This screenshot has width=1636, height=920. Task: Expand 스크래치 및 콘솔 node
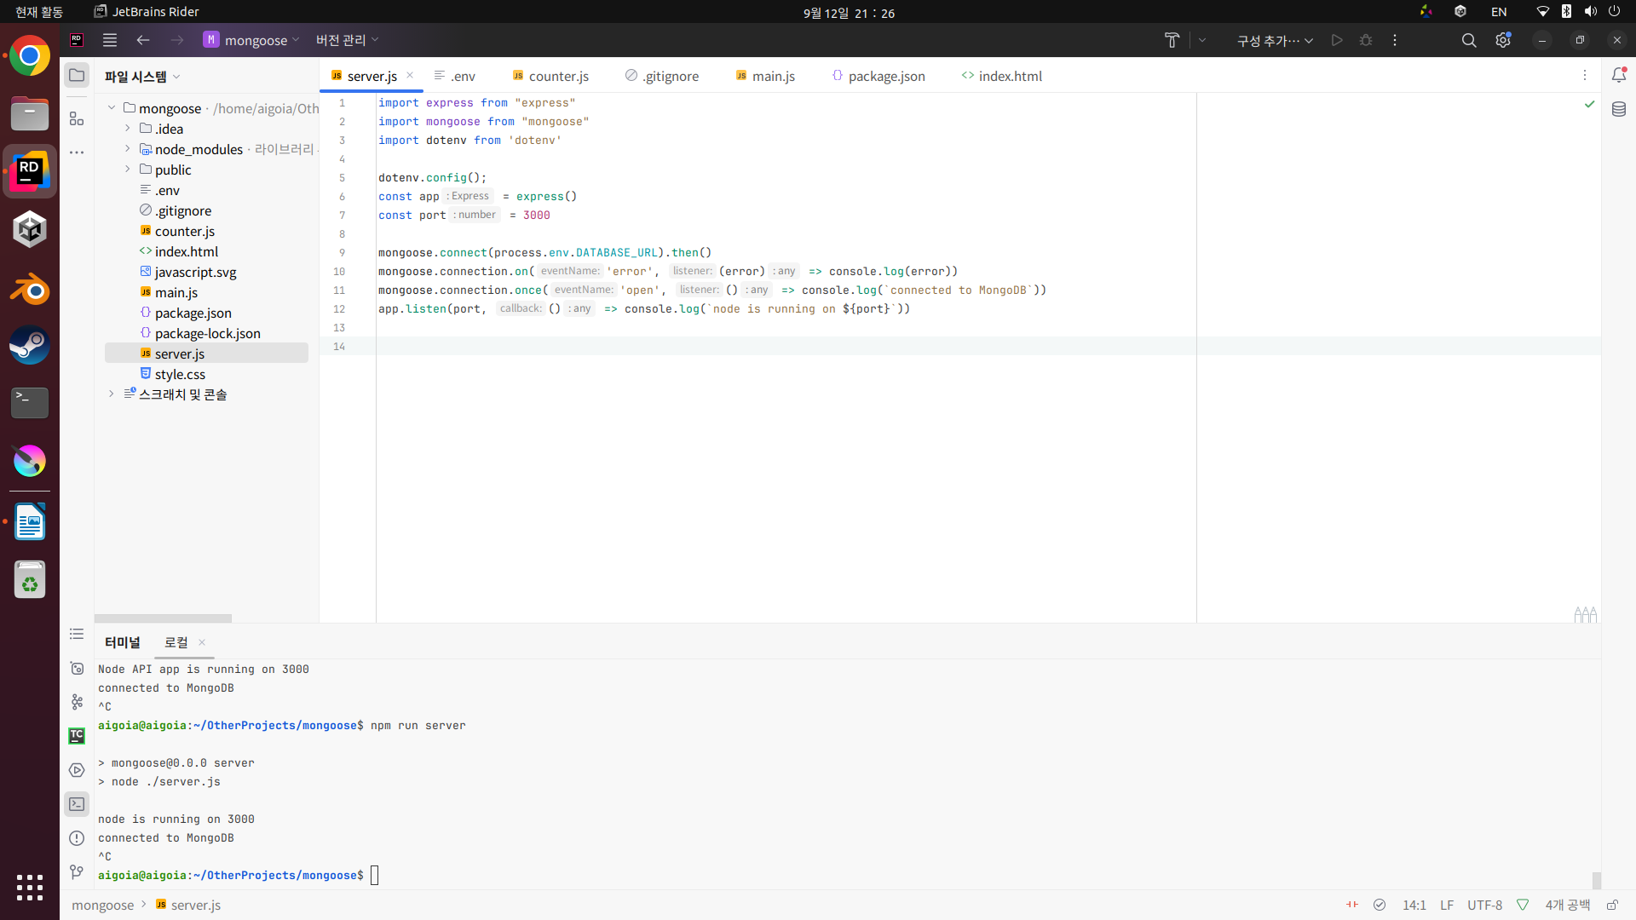[x=112, y=394]
